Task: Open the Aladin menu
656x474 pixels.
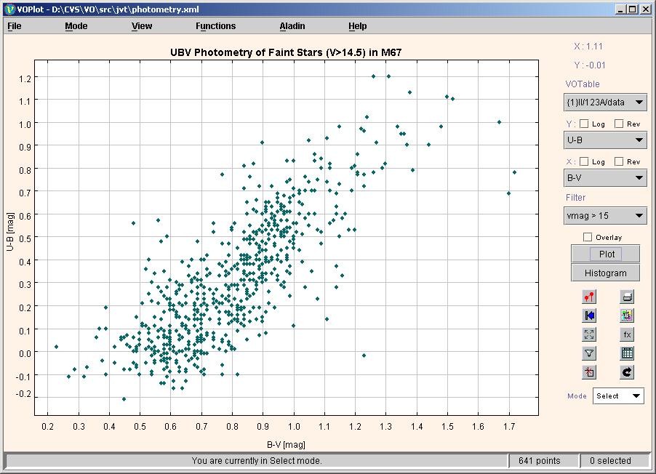Action: 292,26
